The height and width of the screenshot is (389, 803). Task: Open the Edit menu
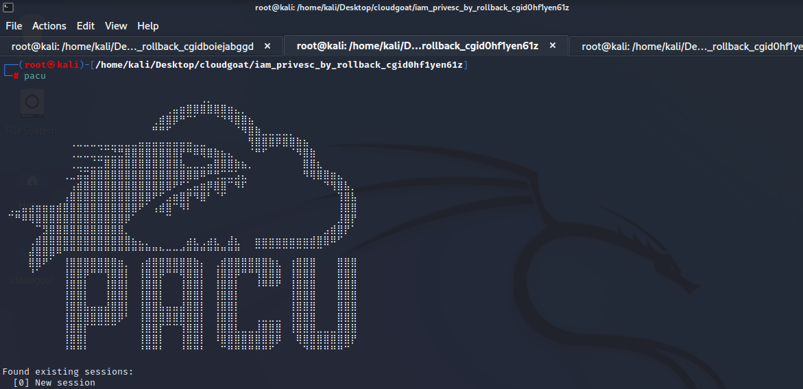(x=86, y=25)
